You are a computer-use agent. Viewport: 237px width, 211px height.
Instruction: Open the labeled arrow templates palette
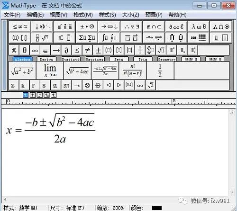[154, 38]
